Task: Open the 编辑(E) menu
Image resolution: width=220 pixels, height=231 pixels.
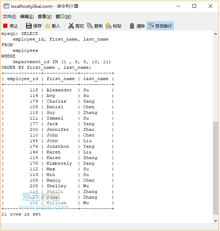Action: [x=27, y=17]
